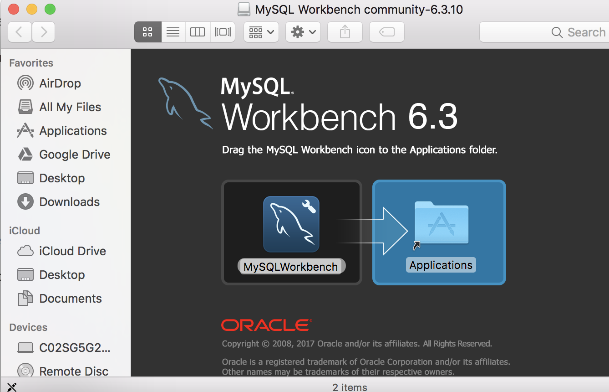
Task: Select Google Drive in the Favorites sidebar
Action: point(75,155)
